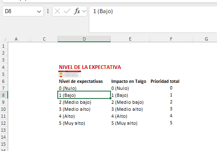Click 4 (Alto) in Nivel de expectativas column
Screen dimensions: 217x151
tap(67, 116)
